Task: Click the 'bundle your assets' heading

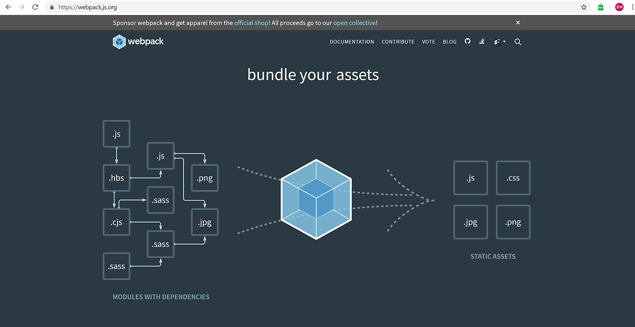Action: [x=313, y=74]
